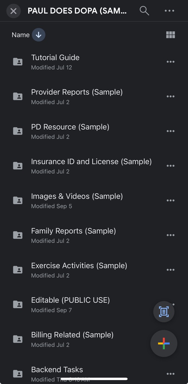The image size is (188, 384).
Task: Tap the folder icon next to Backend Tasks
Action: [x=18, y=374]
